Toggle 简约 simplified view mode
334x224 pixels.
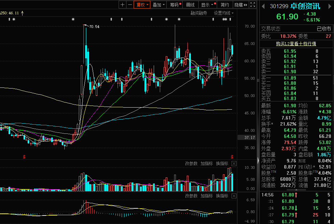coord(225,5)
